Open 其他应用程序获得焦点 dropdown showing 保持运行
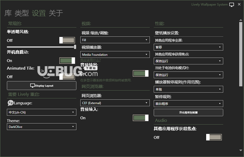The image size is (244, 157). [188, 61]
